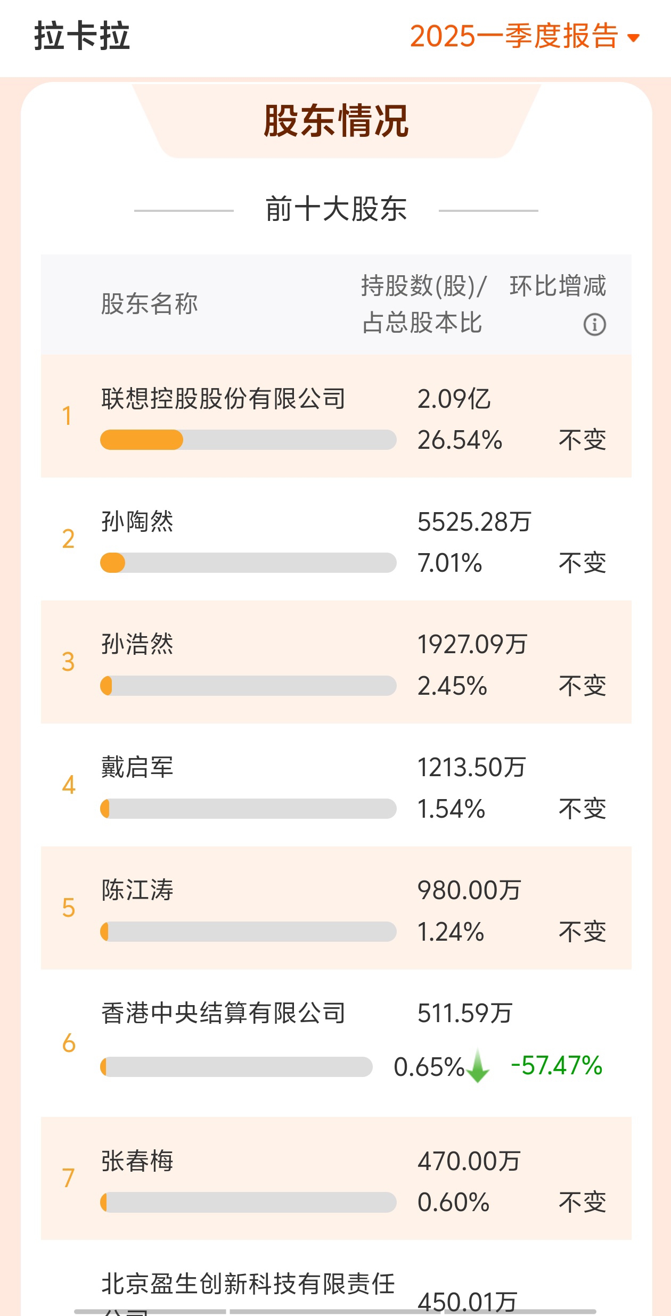Tap the -57.47% change value

(557, 1066)
